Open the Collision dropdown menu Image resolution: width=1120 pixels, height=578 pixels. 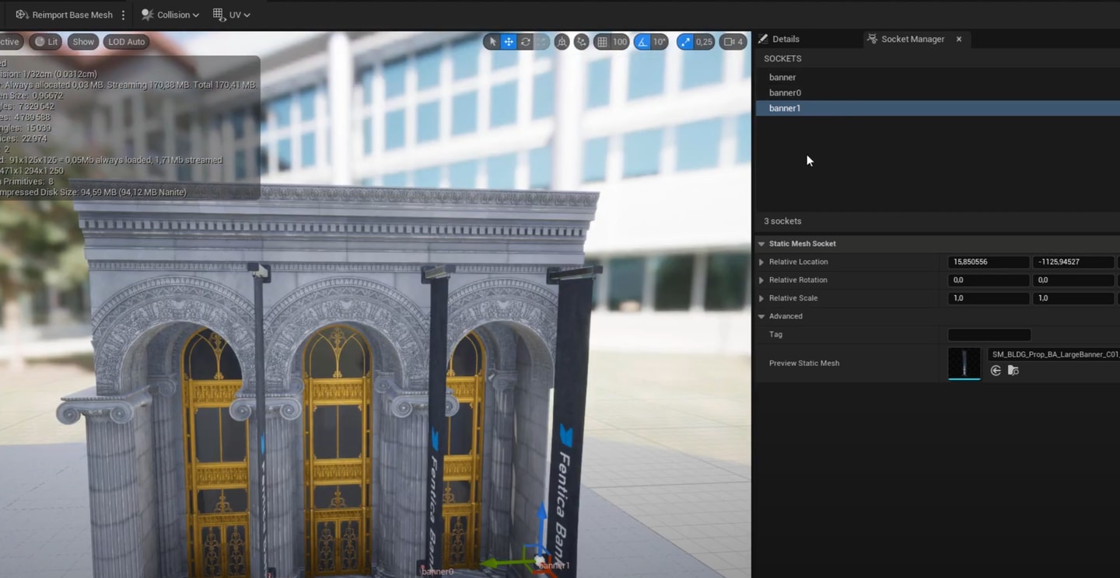point(170,15)
